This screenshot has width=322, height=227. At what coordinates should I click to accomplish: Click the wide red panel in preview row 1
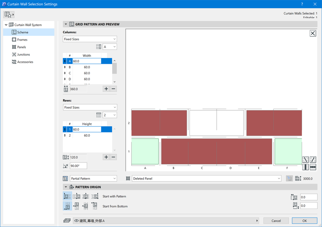point(217,152)
